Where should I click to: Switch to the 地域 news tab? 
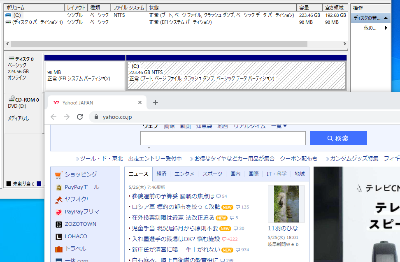coord(300,174)
